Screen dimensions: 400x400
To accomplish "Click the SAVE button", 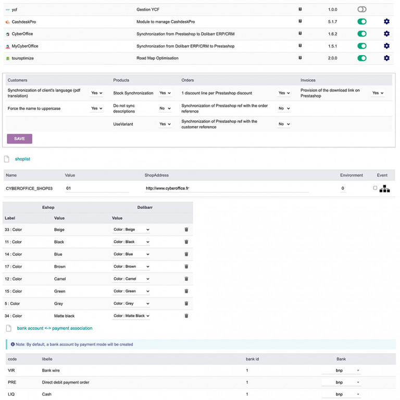I will [x=19, y=139].
